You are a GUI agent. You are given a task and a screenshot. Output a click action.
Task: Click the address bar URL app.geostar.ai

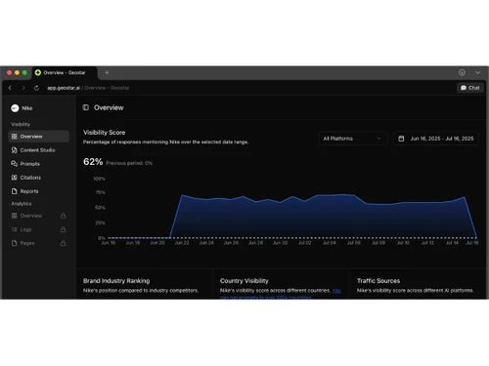click(x=64, y=88)
